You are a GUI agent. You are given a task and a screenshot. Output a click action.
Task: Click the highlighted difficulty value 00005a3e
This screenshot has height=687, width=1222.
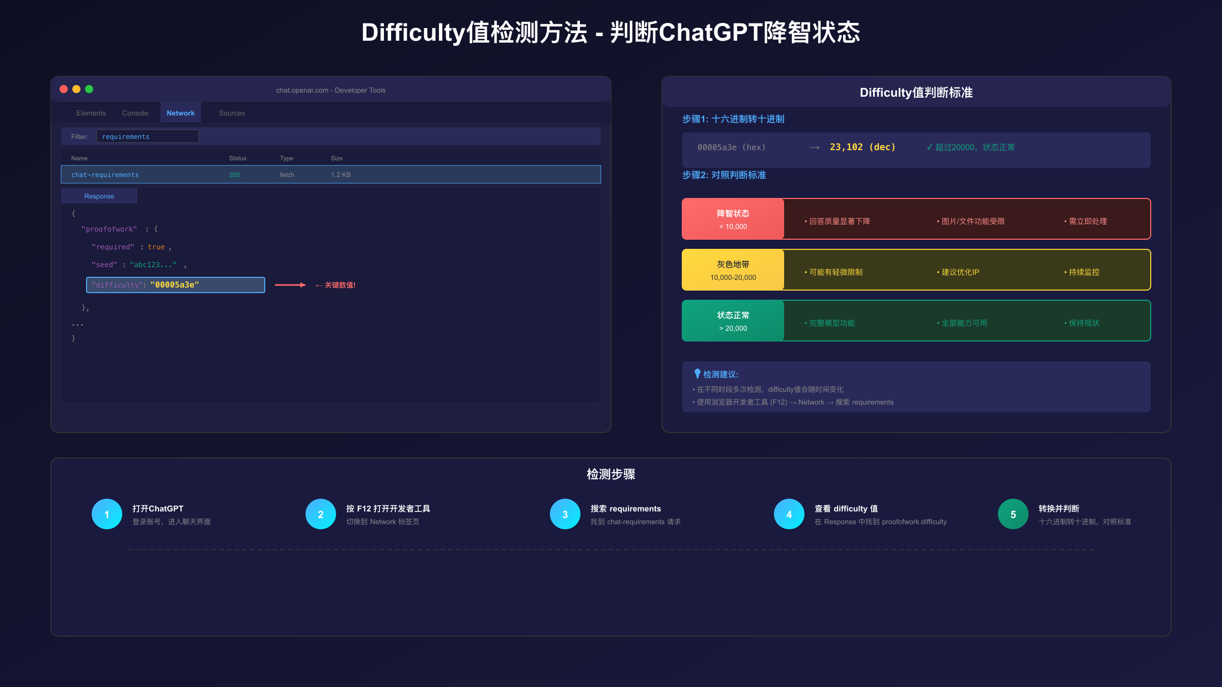[175, 285]
